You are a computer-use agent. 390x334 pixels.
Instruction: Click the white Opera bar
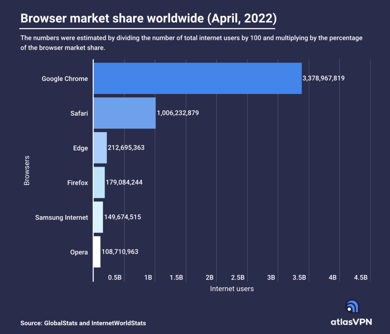tap(97, 252)
